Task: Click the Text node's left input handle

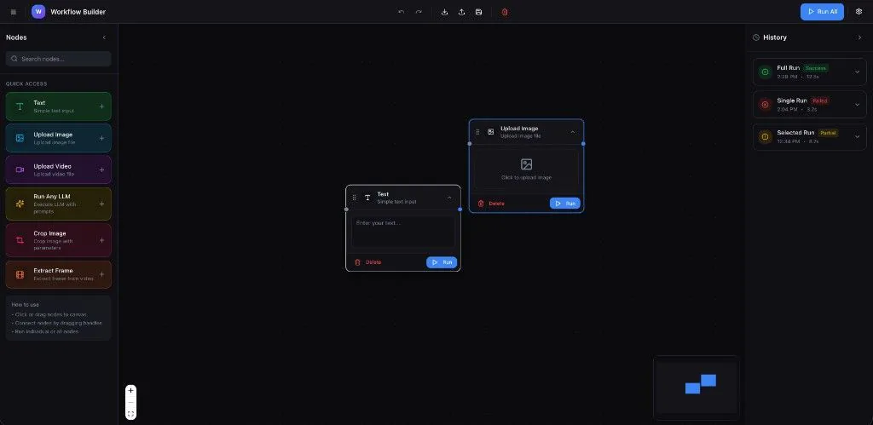Action: click(x=346, y=210)
